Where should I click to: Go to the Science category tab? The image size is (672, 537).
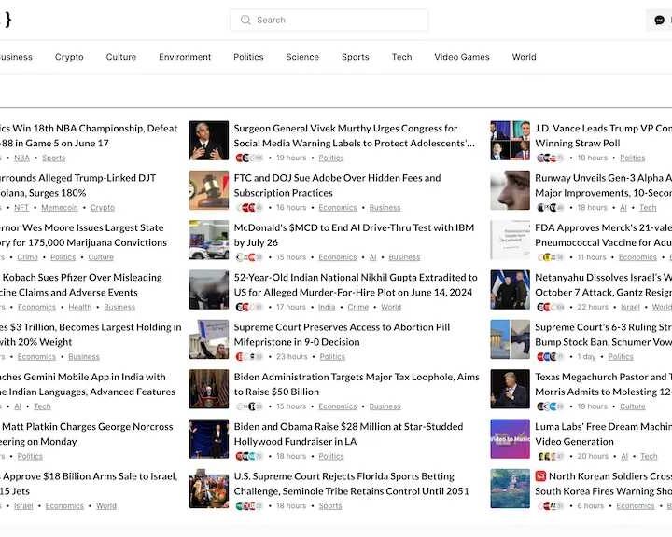(302, 57)
